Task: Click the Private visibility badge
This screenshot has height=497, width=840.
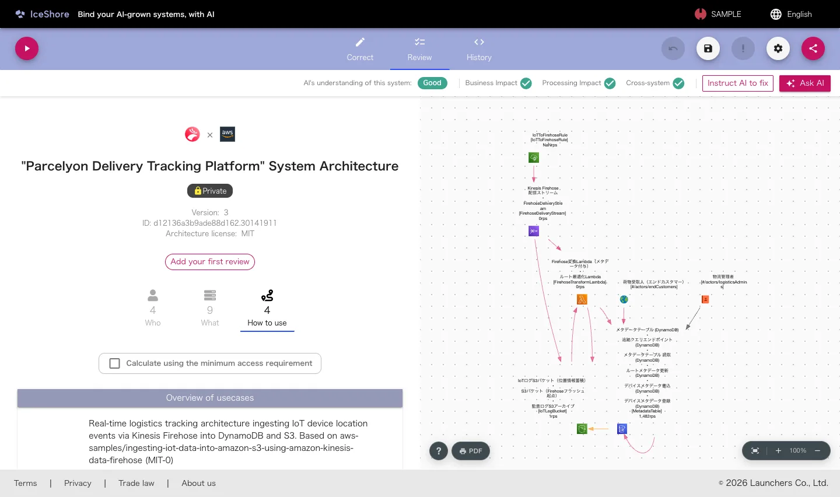Action: [210, 191]
